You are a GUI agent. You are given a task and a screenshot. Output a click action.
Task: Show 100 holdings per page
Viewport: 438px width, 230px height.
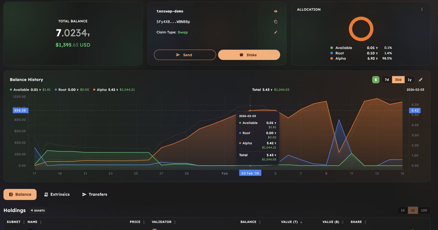424,210
